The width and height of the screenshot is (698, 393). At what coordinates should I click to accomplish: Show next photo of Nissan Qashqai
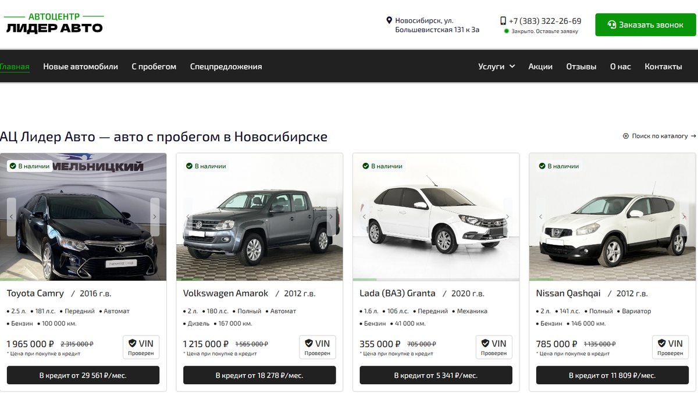[684, 217]
